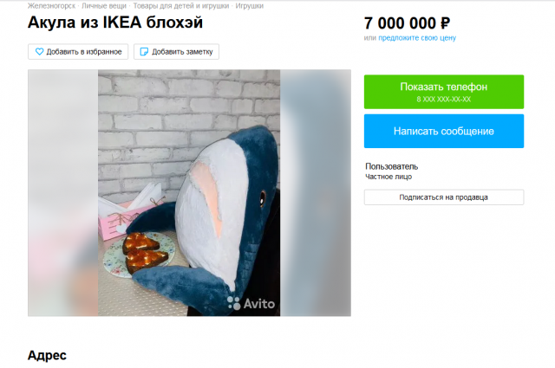Click the Пользователь seller name
The image size is (555, 368).
point(391,166)
